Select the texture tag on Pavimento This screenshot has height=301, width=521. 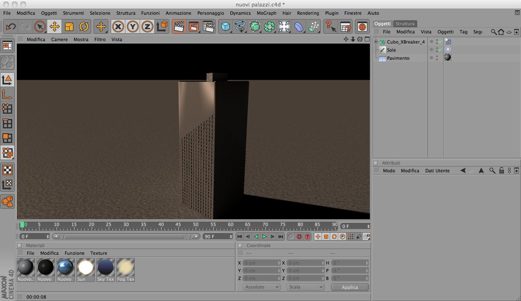(x=448, y=58)
